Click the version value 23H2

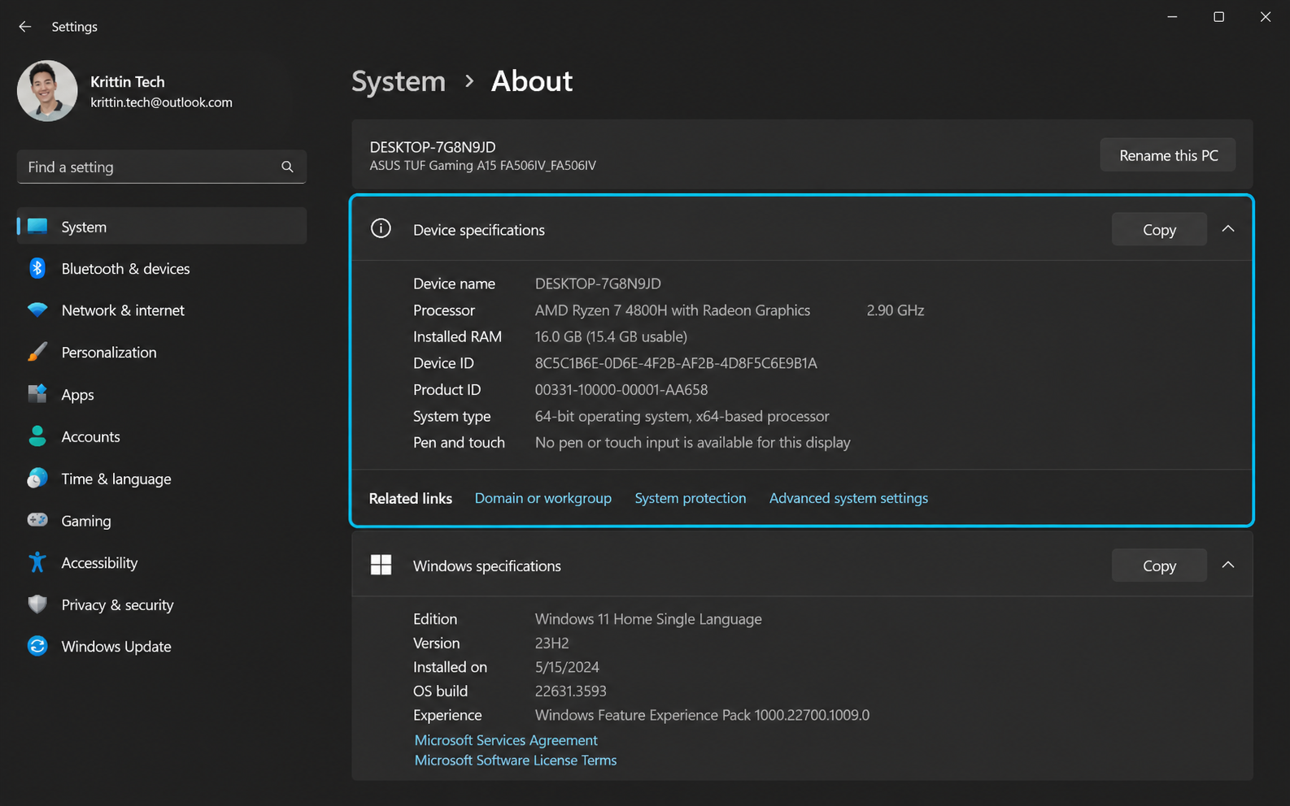pyautogui.click(x=552, y=643)
